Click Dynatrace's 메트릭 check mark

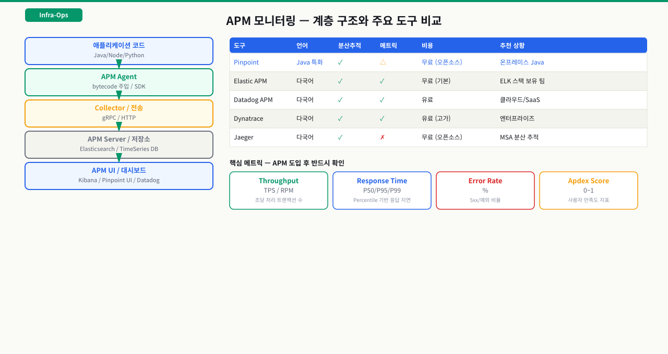[x=382, y=119]
